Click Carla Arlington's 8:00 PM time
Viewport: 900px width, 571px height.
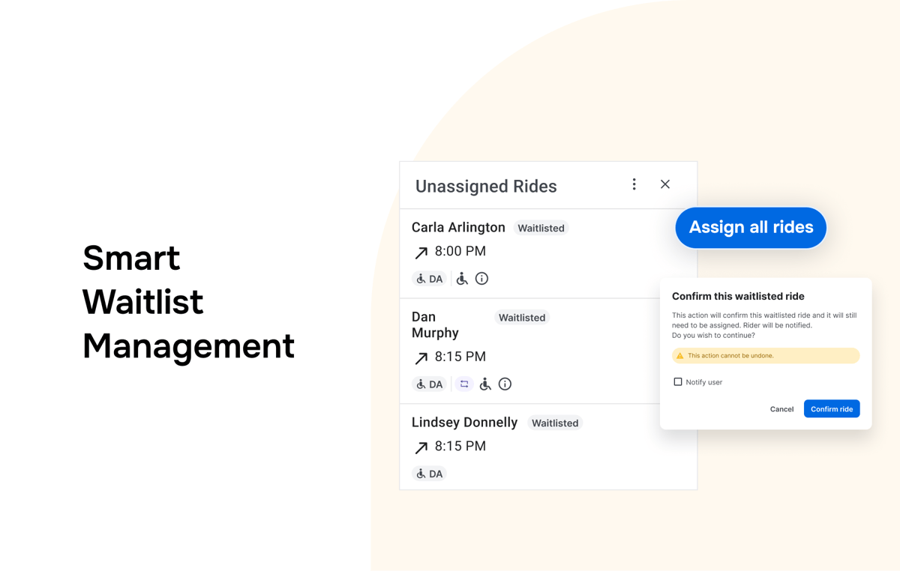(x=460, y=251)
